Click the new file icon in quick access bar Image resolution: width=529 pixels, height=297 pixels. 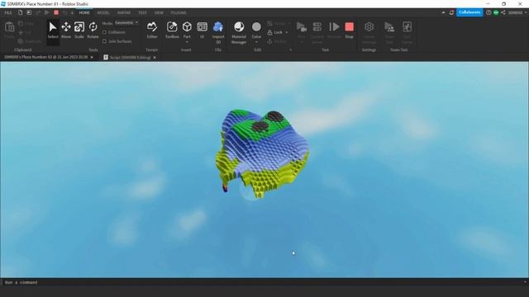click(20, 12)
